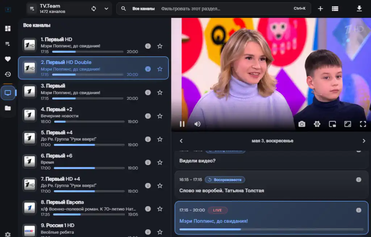Open the video player settings gear
This screenshot has height=237, width=371.
[317, 124]
